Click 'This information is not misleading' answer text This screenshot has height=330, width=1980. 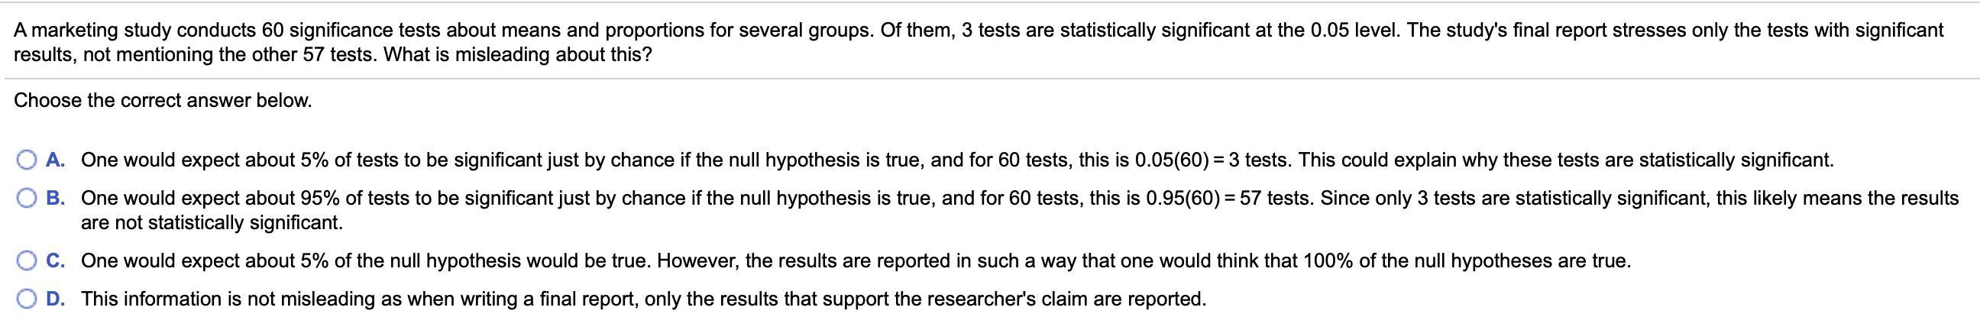tap(643, 299)
